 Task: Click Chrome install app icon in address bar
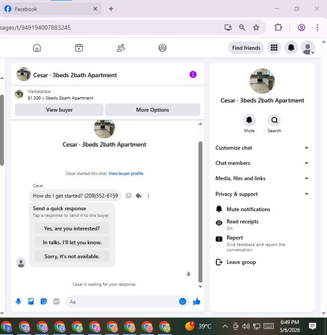click(x=228, y=27)
